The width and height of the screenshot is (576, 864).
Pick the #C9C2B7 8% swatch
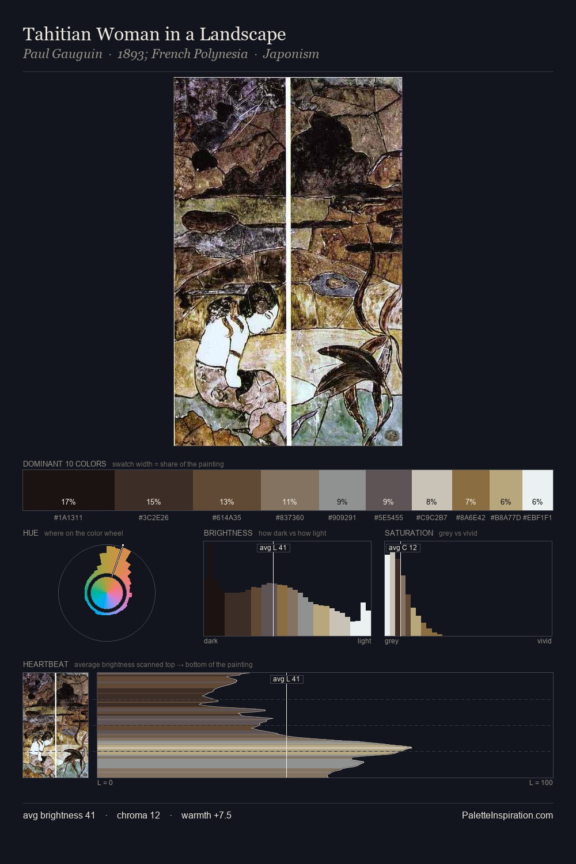tap(432, 490)
